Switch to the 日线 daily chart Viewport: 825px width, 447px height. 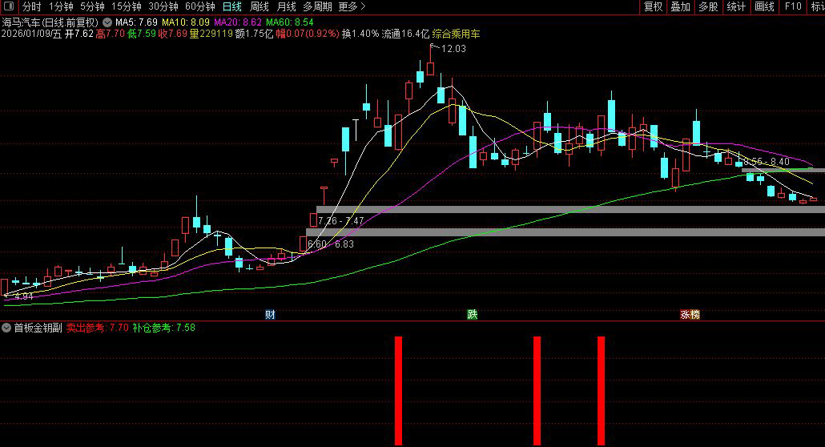coord(232,7)
